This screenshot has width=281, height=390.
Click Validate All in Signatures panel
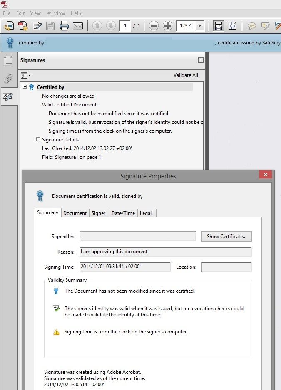coord(186,75)
